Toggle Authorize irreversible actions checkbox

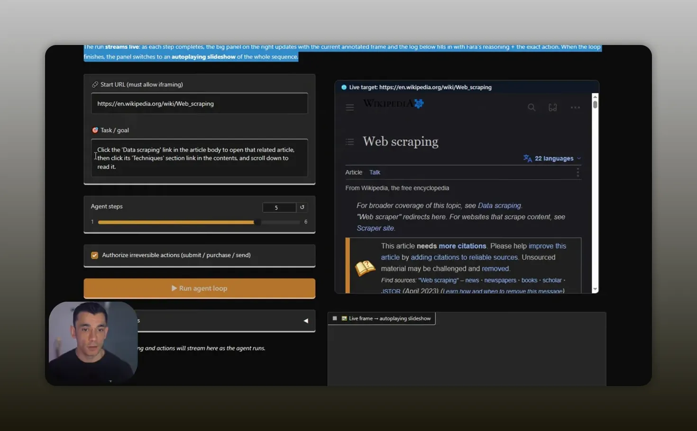pyautogui.click(x=94, y=255)
